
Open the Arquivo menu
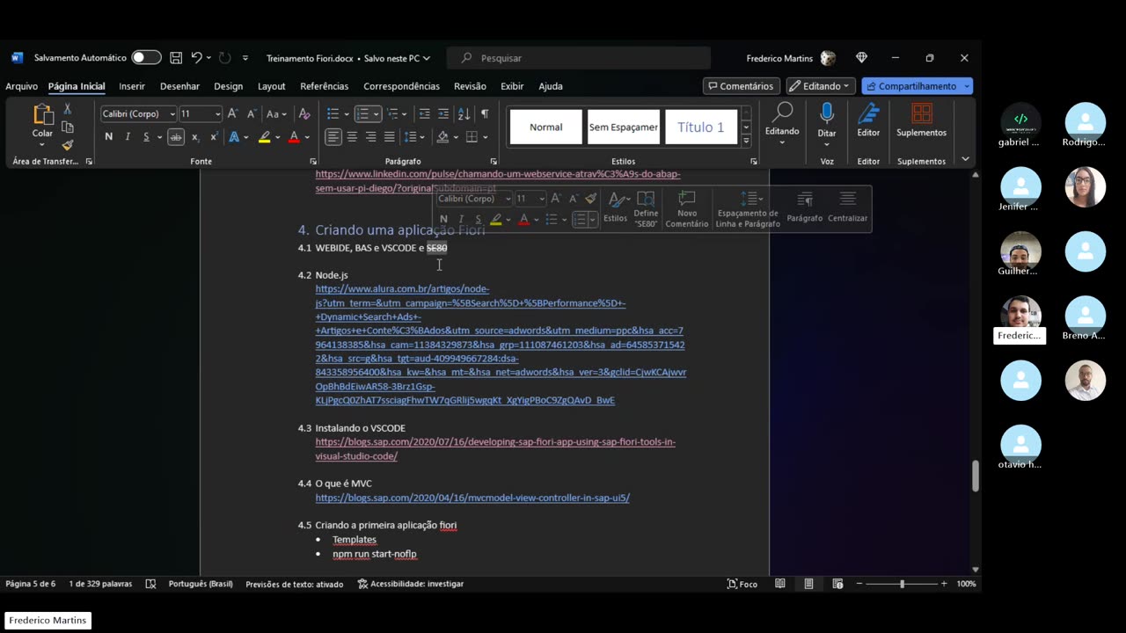22,86
